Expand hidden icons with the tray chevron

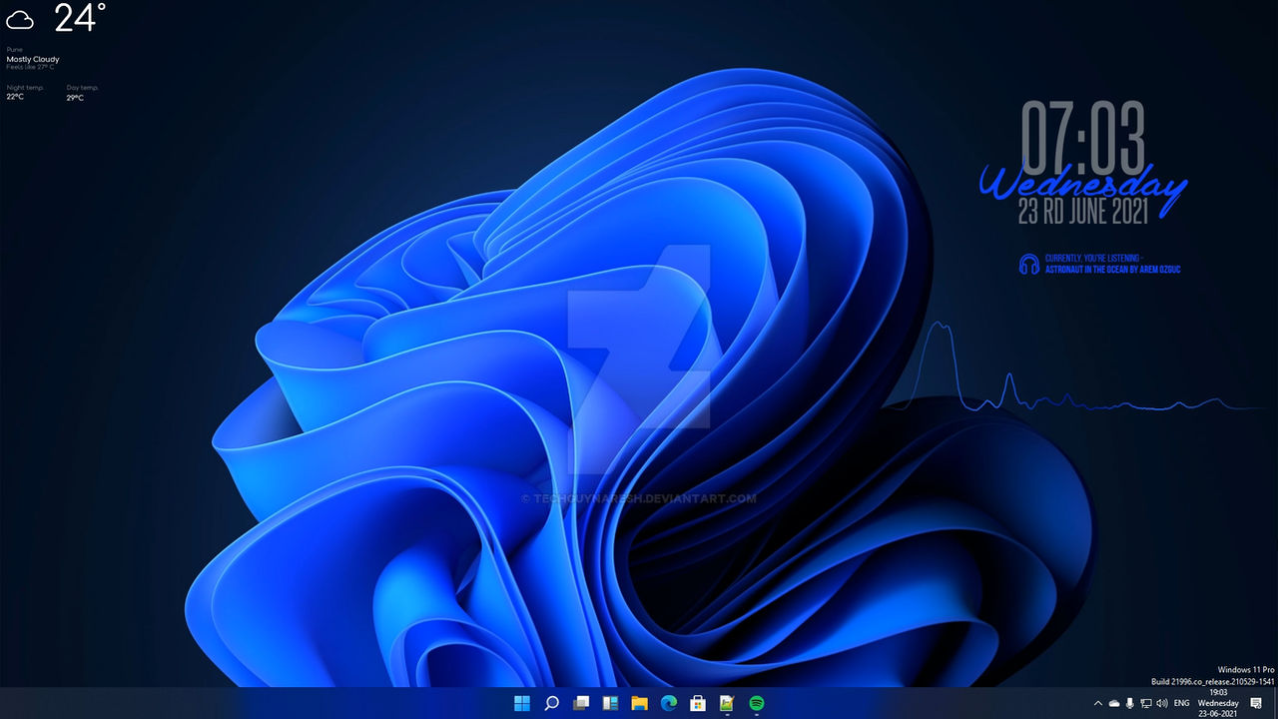(1098, 702)
